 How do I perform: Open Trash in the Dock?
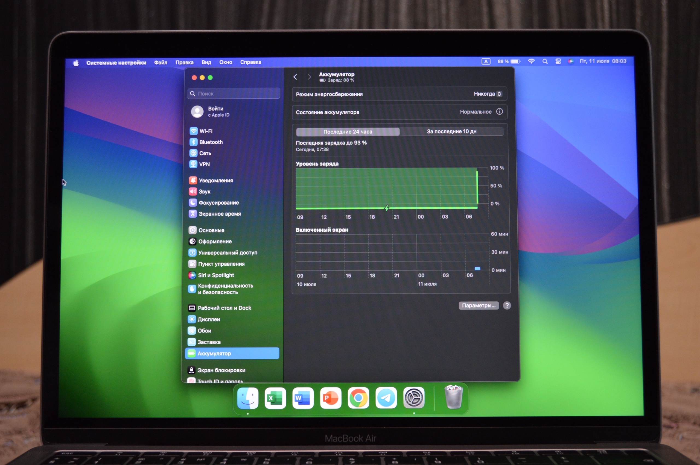pos(454,397)
